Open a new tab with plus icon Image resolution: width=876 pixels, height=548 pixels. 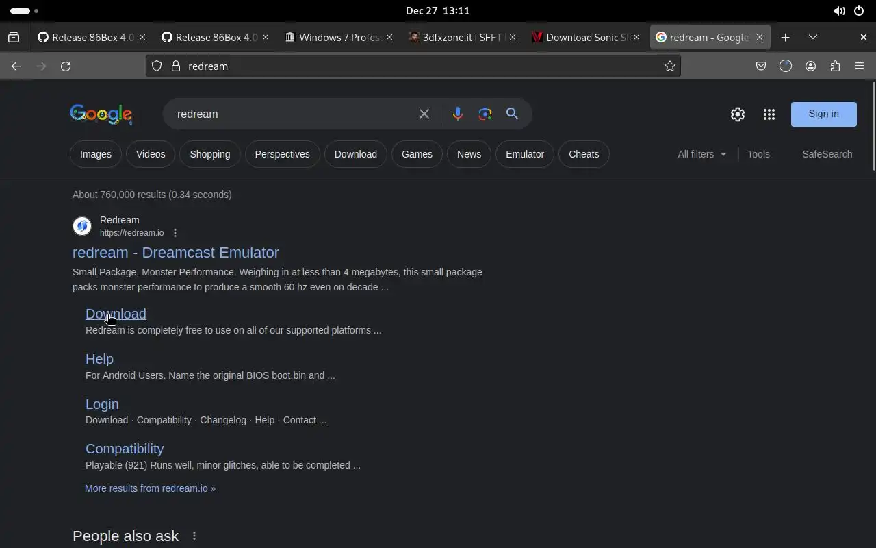click(786, 38)
